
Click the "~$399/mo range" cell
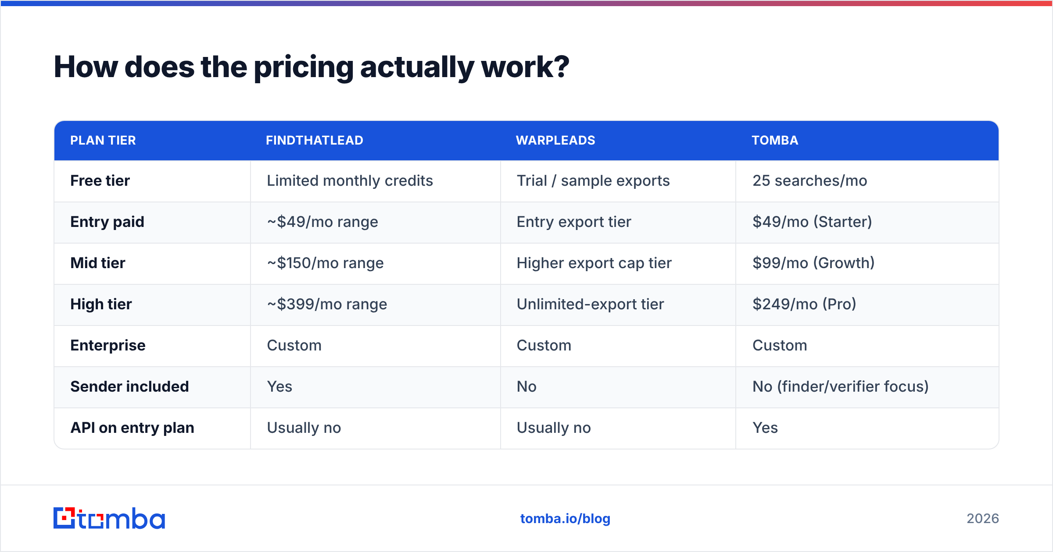click(x=327, y=304)
